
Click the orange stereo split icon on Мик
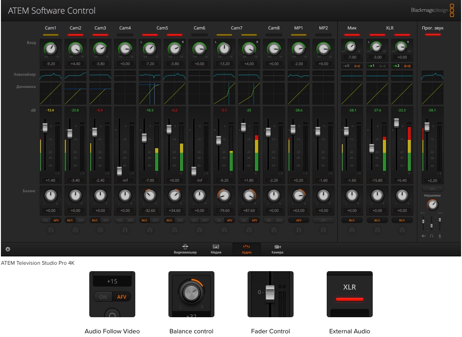(x=357, y=66)
